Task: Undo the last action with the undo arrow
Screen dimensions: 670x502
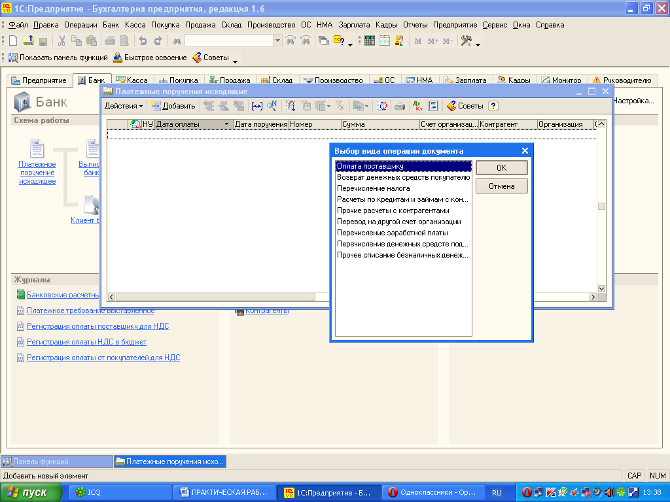Action: tap(143, 41)
